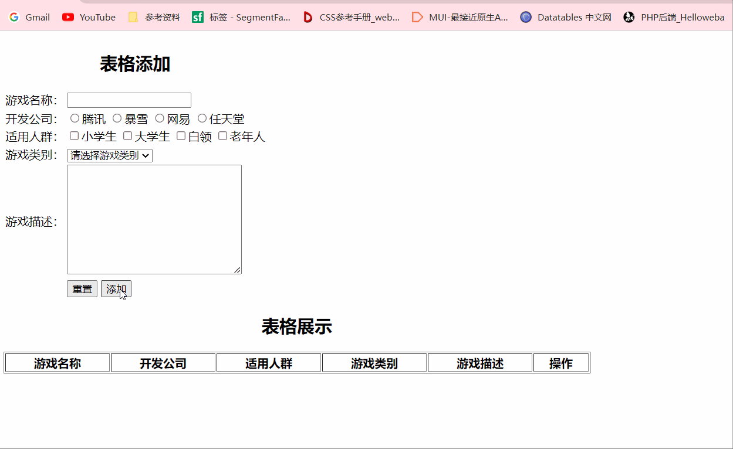Focus the 游戏名称 text field
This screenshot has height=449, width=733.
[x=129, y=100]
